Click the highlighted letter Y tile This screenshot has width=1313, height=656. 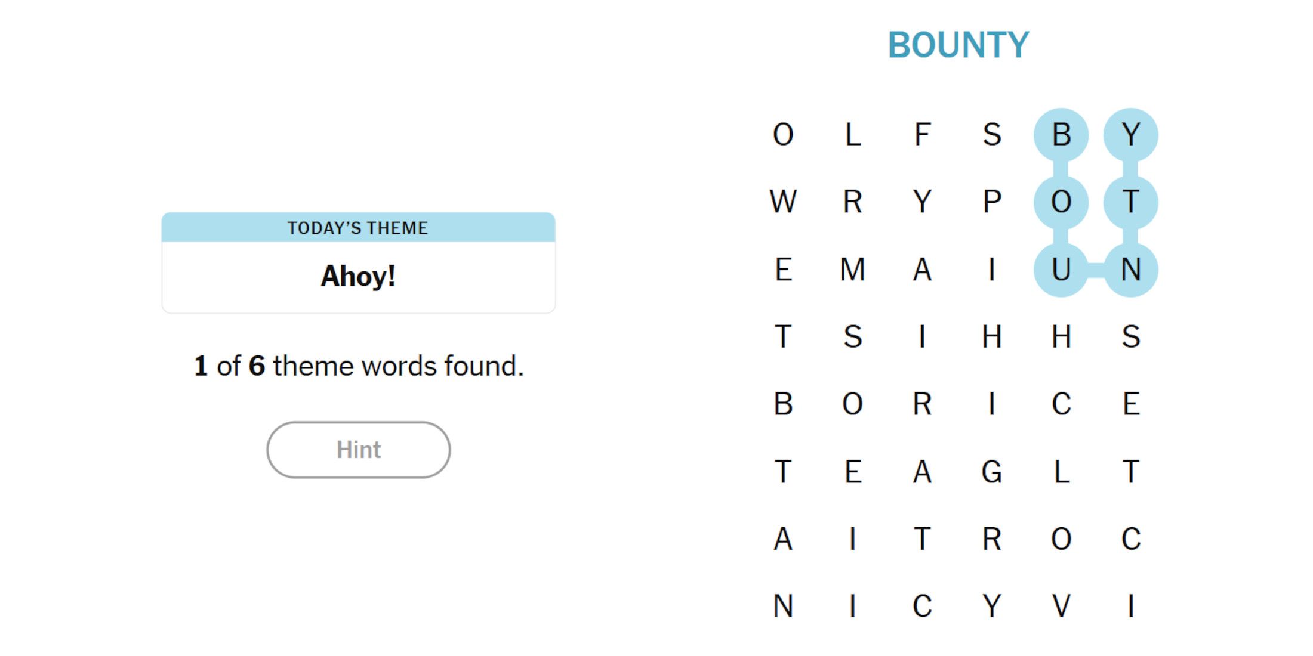[x=1130, y=135]
